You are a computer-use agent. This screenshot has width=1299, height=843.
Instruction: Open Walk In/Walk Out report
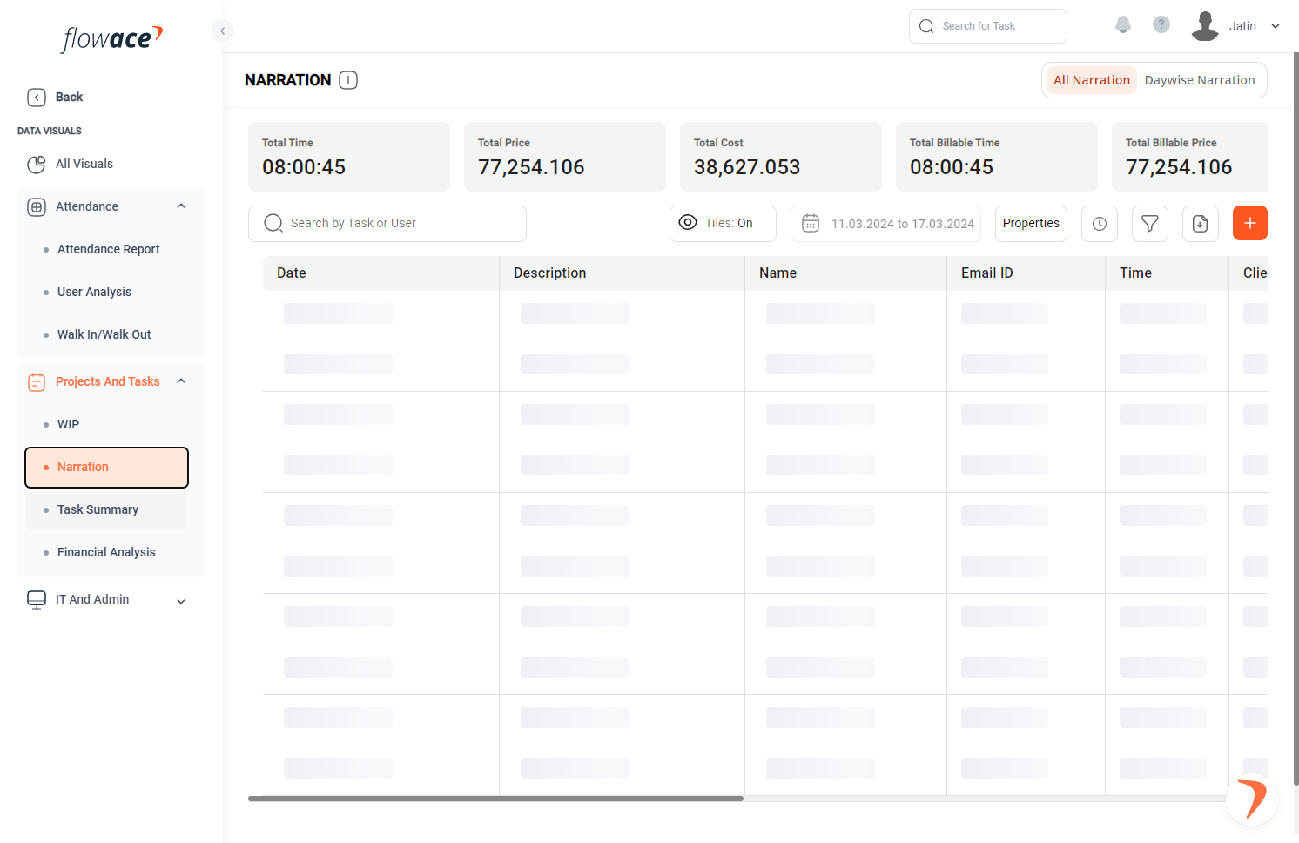[104, 334]
